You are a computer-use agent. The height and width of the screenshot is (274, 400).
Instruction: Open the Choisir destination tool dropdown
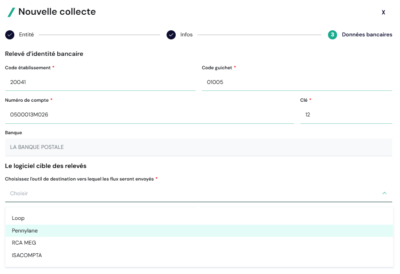[191, 193]
